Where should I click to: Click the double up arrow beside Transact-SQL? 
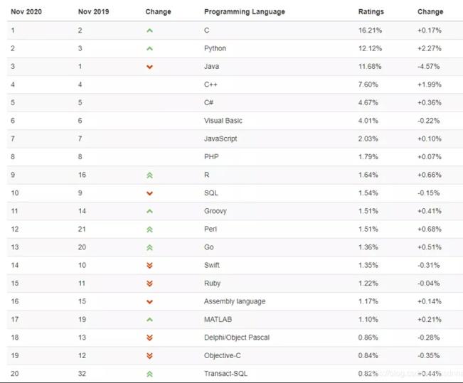click(x=149, y=374)
